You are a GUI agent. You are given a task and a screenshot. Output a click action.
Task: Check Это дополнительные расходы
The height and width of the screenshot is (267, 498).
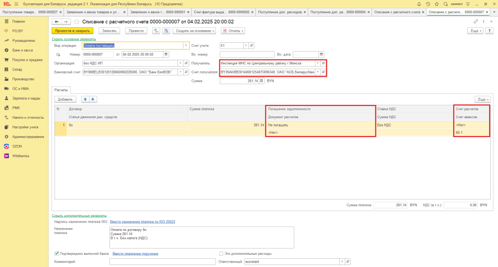[x=221, y=254]
